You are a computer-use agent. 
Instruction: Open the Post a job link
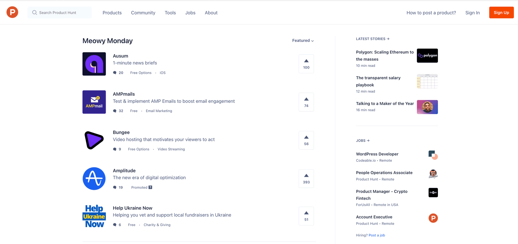tap(377, 235)
